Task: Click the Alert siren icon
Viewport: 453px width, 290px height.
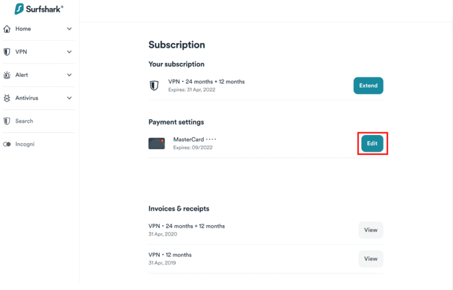Action: click(x=7, y=75)
